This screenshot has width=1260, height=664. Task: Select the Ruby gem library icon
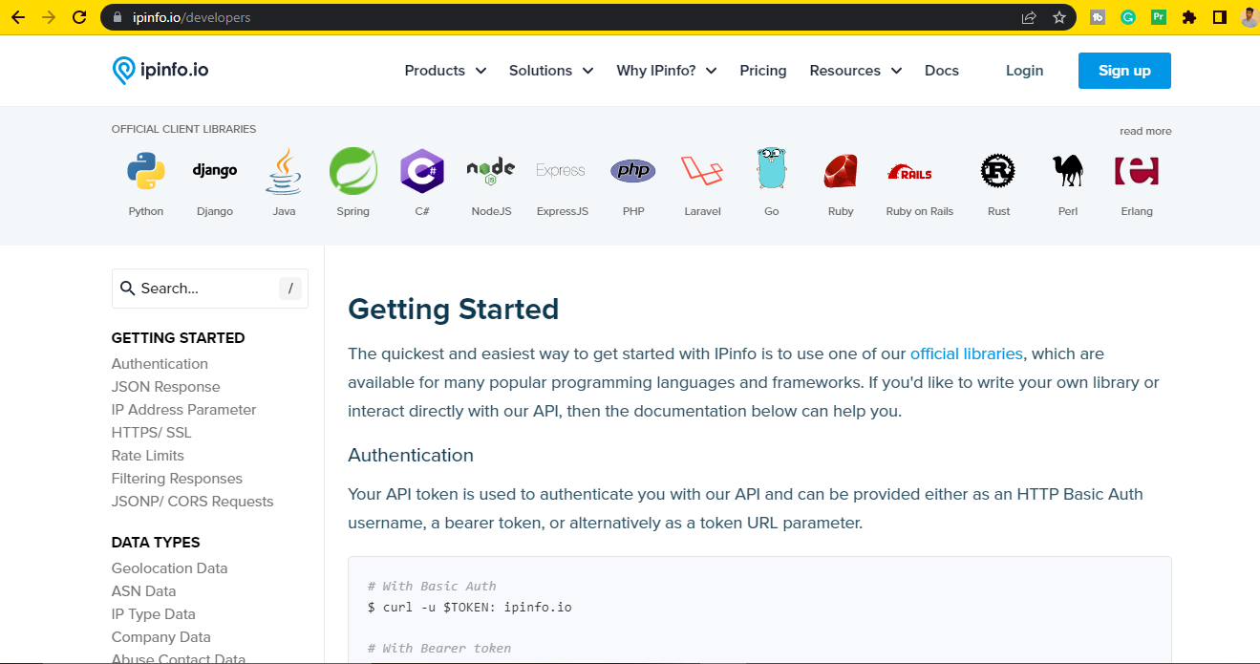tap(841, 172)
